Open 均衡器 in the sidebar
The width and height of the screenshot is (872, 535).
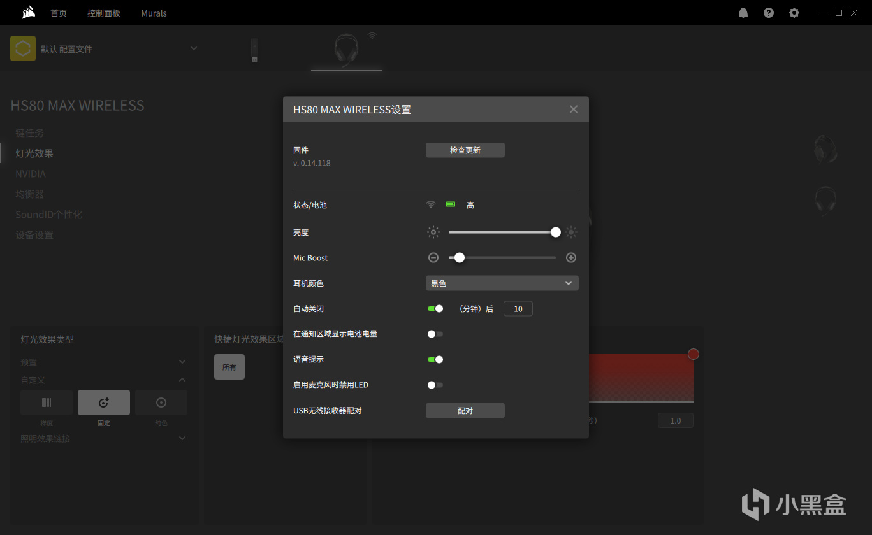(x=30, y=194)
